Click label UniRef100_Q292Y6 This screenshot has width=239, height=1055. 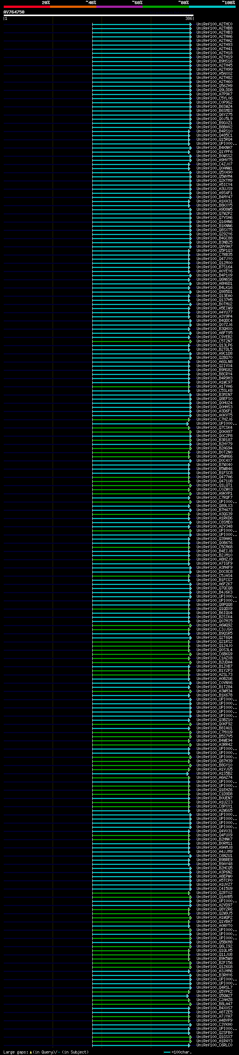pyautogui.click(x=214, y=234)
